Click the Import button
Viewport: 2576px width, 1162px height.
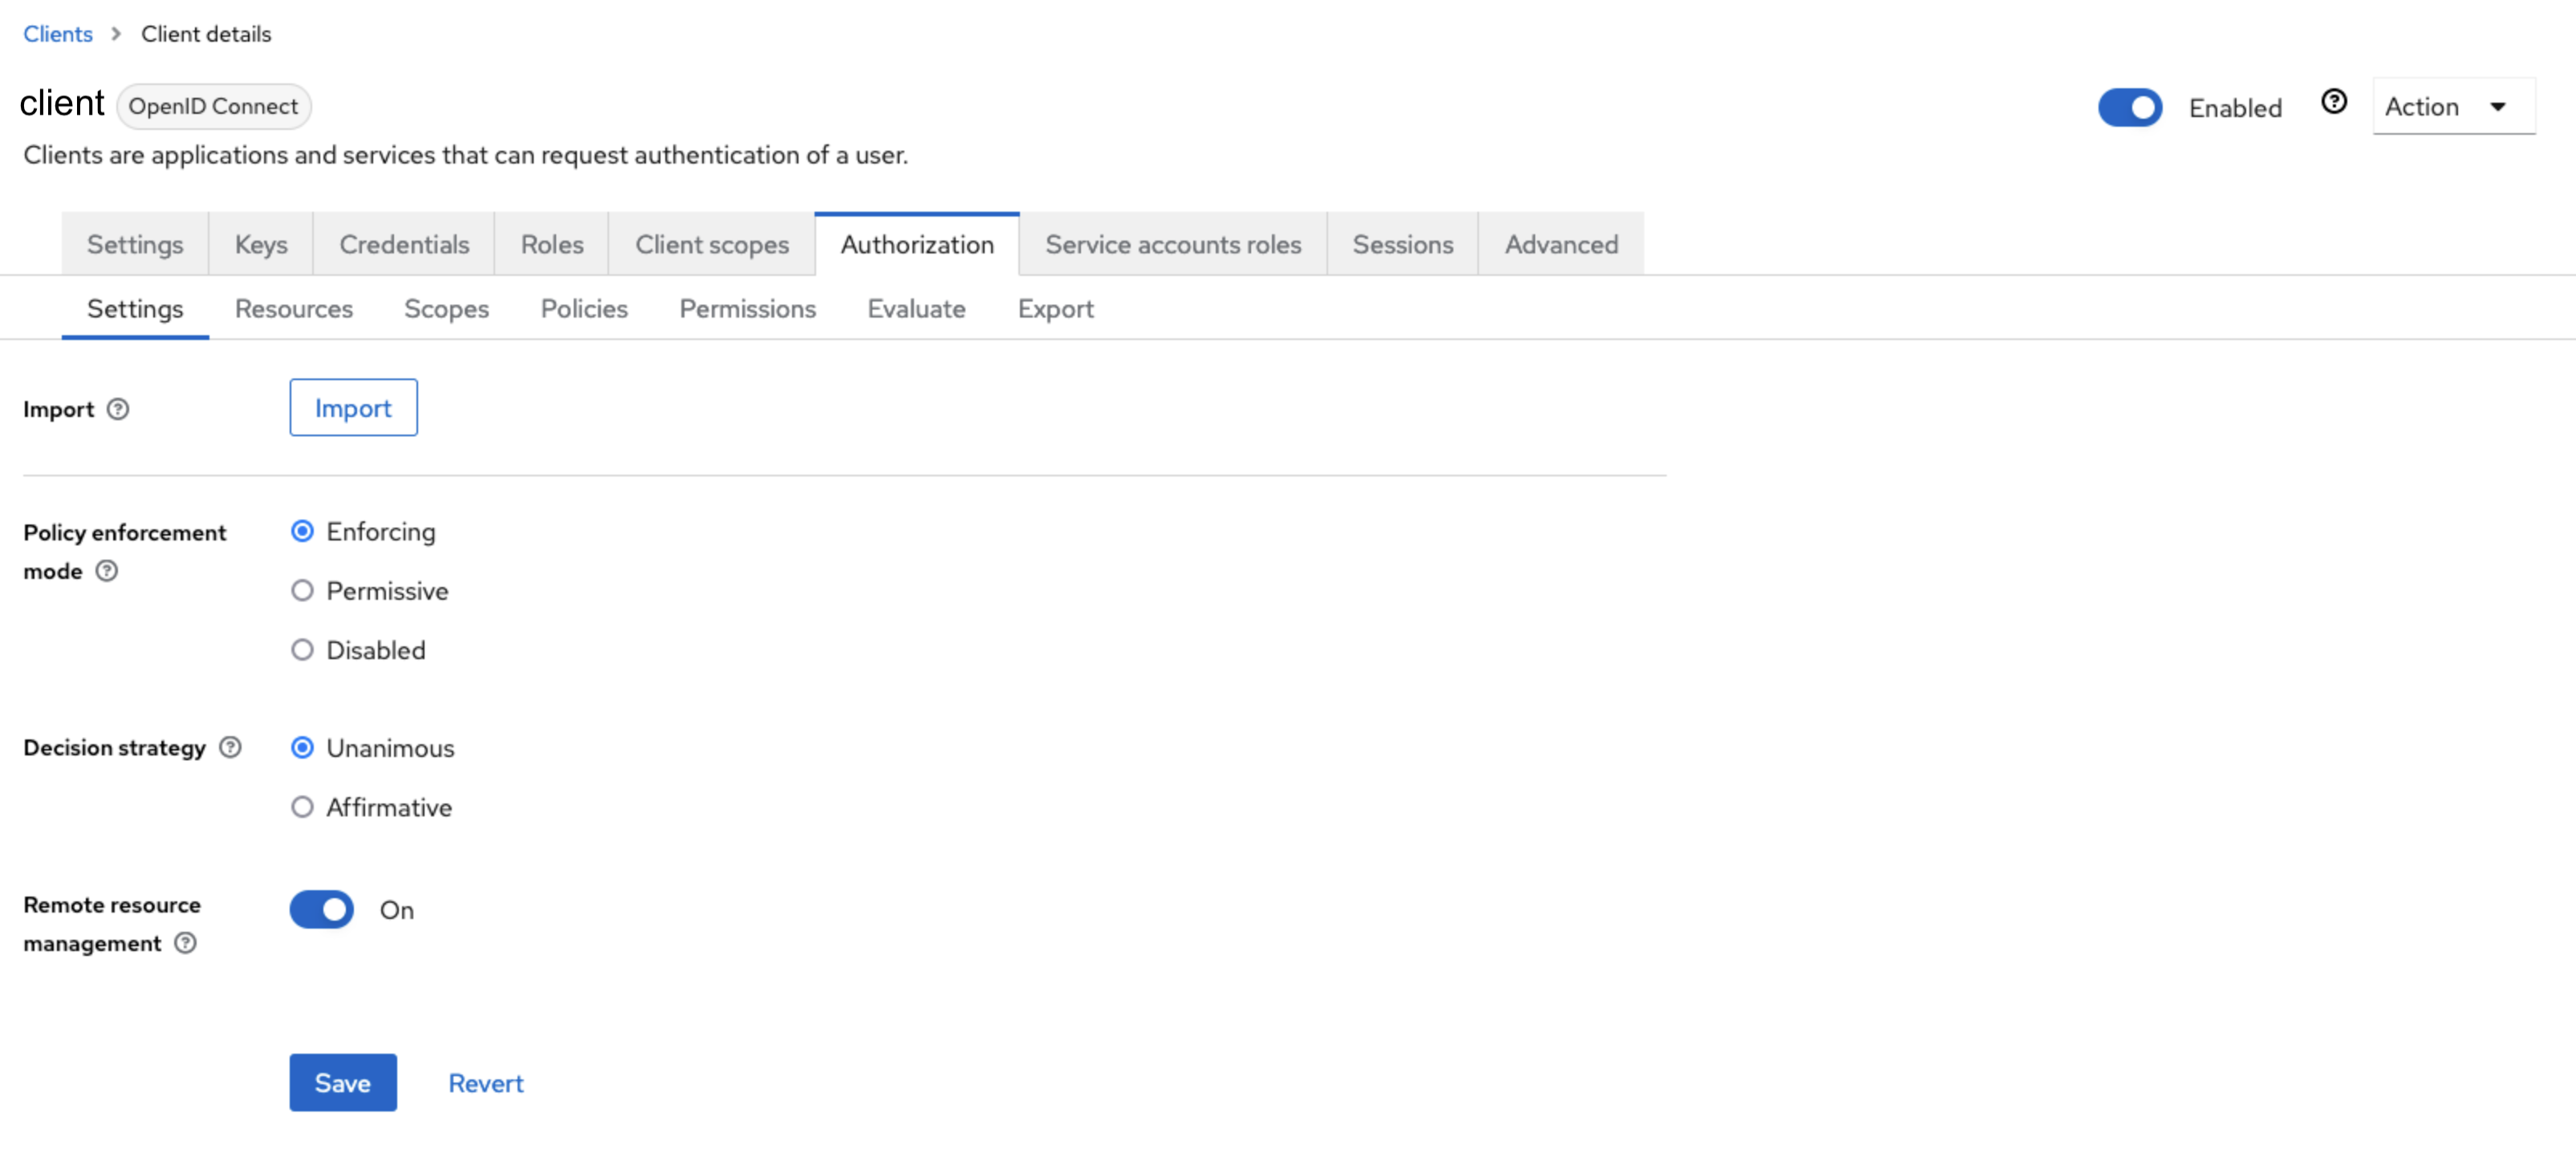coord(353,407)
